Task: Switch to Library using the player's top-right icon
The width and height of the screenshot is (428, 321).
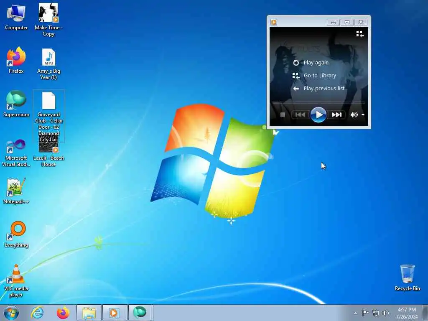Action: point(360,34)
